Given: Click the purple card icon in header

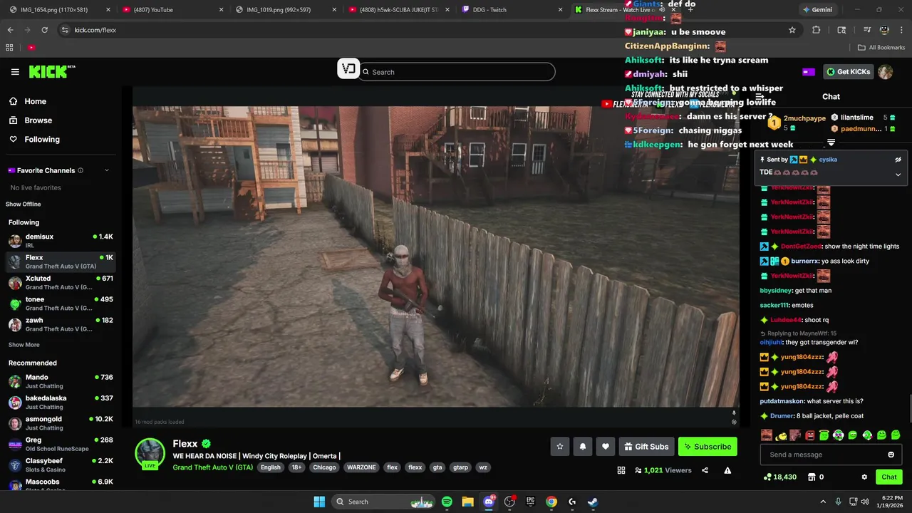Looking at the screenshot, I should coord(808,72).
